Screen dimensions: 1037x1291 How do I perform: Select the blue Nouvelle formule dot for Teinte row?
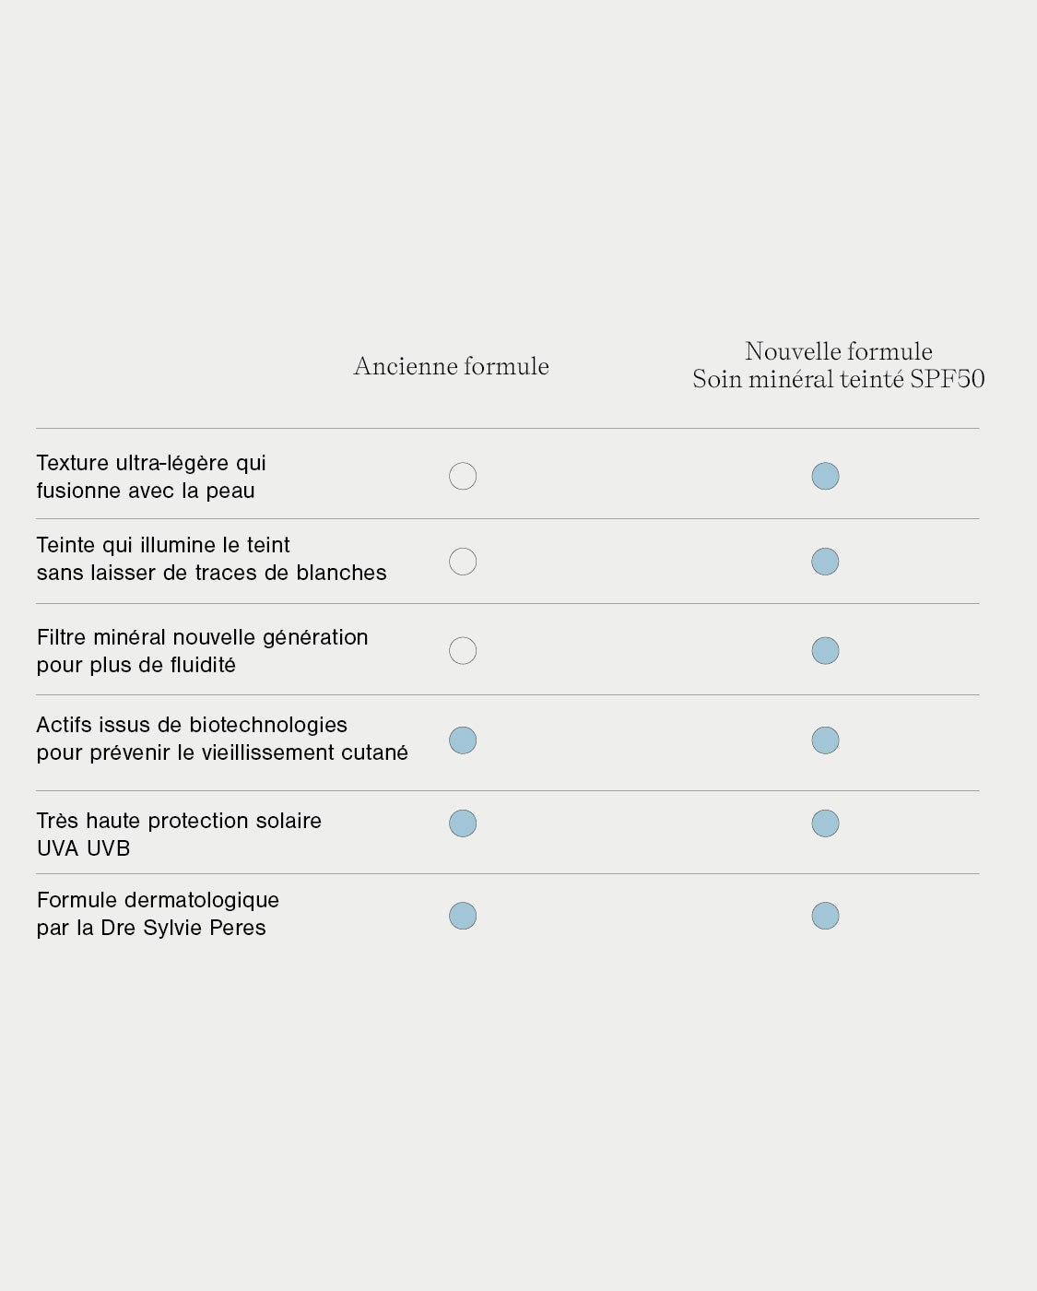[x=825, y=562]
